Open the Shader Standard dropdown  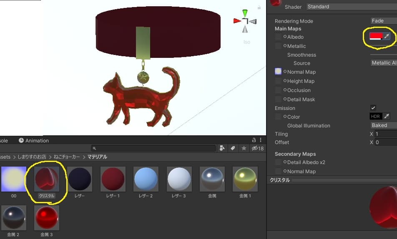click(351, 7)
